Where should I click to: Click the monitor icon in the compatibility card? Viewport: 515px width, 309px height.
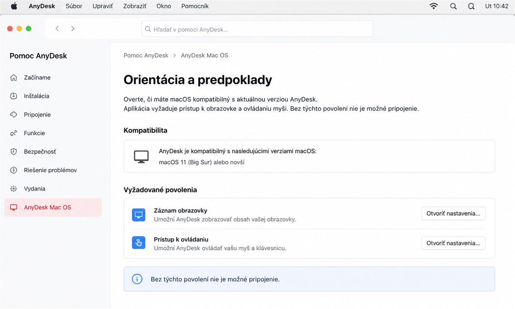tap(141, 157)
